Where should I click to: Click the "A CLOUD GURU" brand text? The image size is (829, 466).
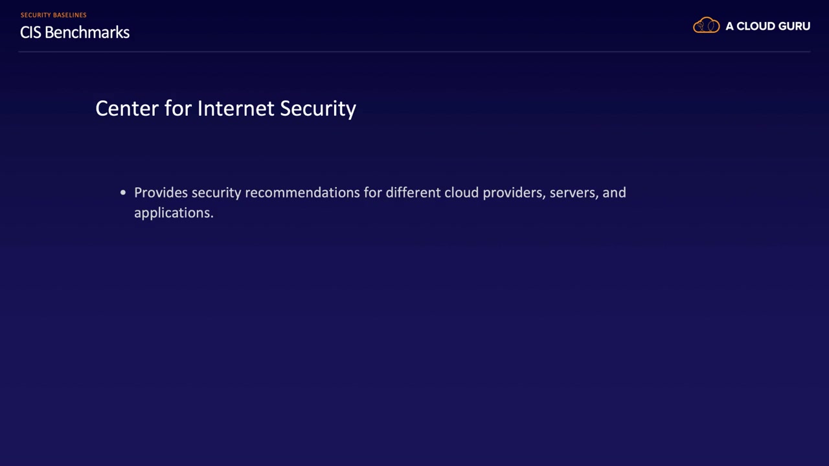click(x=767, y=27)
